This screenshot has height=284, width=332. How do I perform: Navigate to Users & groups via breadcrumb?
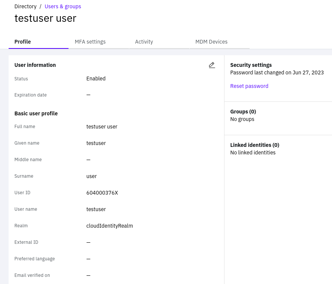click(x=63, y=6)
